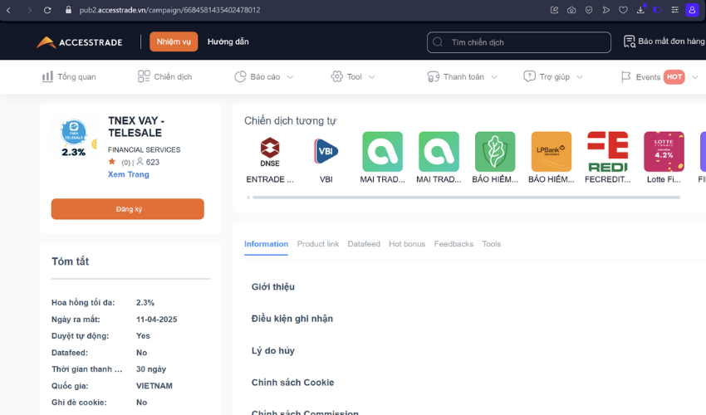706x415 pixels.
Task: Open the Trợ giúp dropdown
Action: point(553,76)
